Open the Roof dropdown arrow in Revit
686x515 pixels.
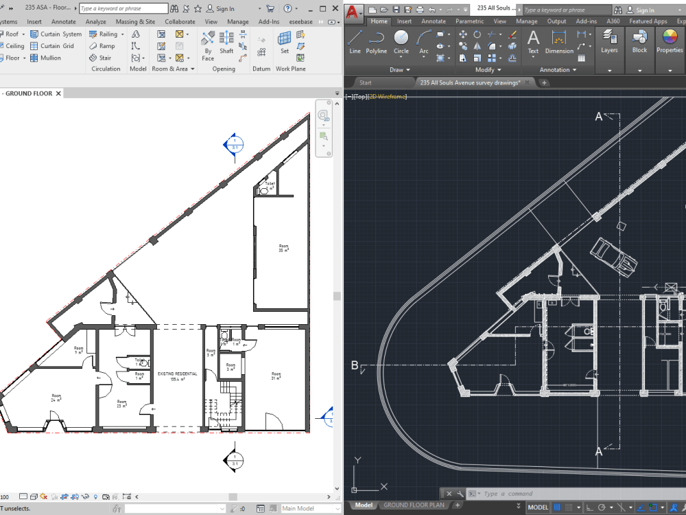point(23,34)
